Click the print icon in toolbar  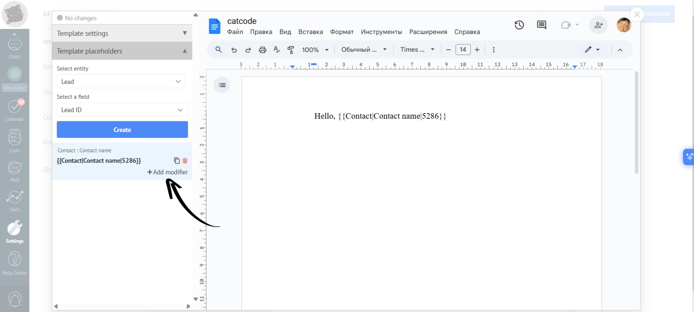point(262,50)
